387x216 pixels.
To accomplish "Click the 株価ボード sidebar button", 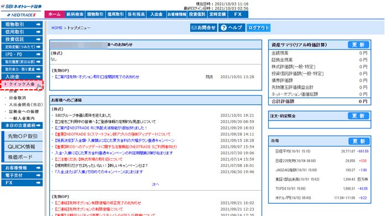I will [x=23, y=157].
